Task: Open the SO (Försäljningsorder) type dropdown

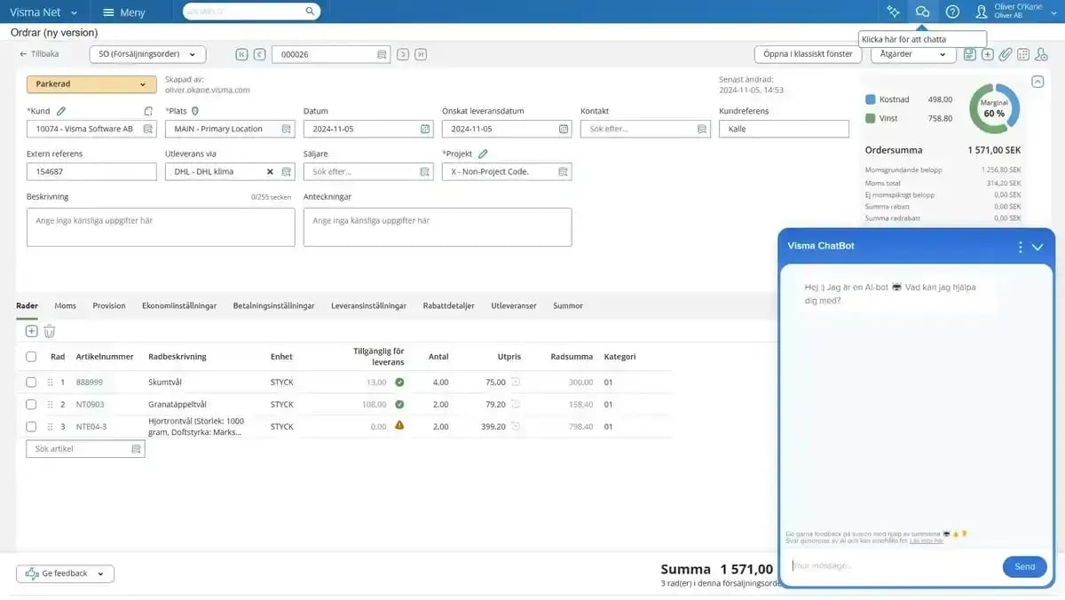Action: coord(147,54)
